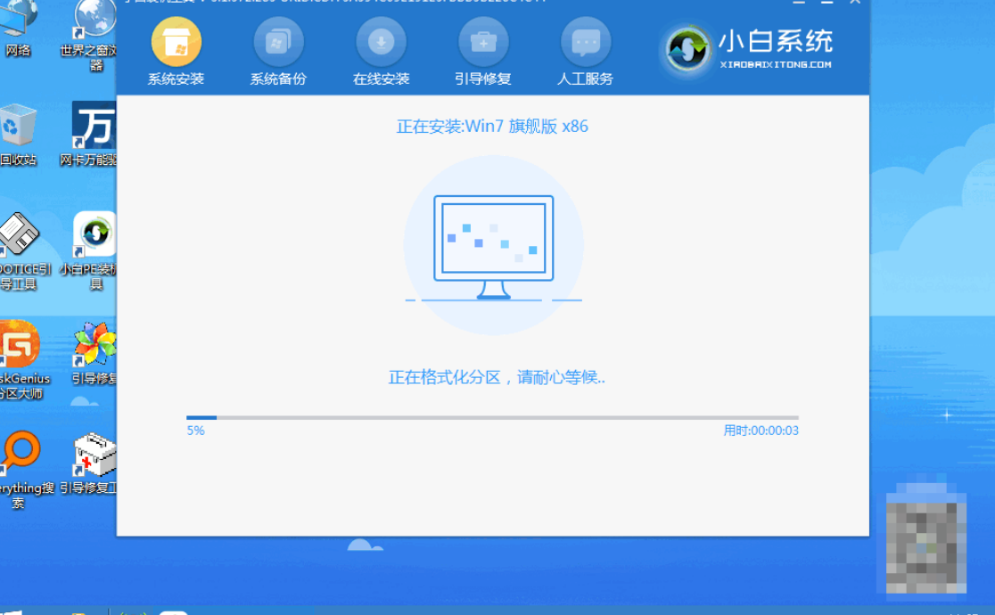This screenshot has height=615, width=995.
Task: Open DiskGenius分区大师 desktop icon
Action: point(22,360)
